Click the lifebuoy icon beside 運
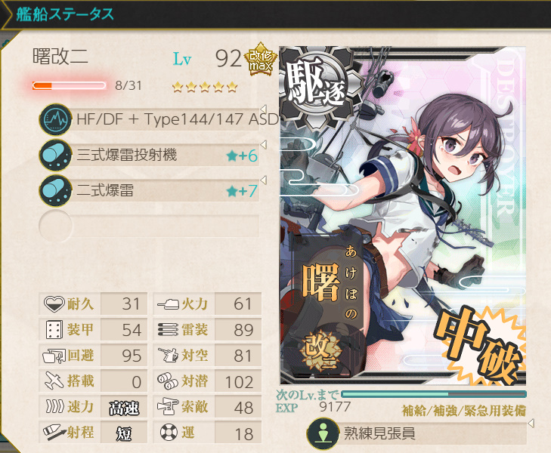This screenshot has height=453, width=551. coord(169,433)
